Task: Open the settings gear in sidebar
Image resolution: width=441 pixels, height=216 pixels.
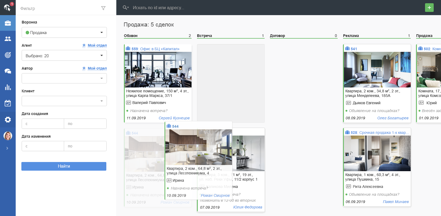Action: pos(8,120)
